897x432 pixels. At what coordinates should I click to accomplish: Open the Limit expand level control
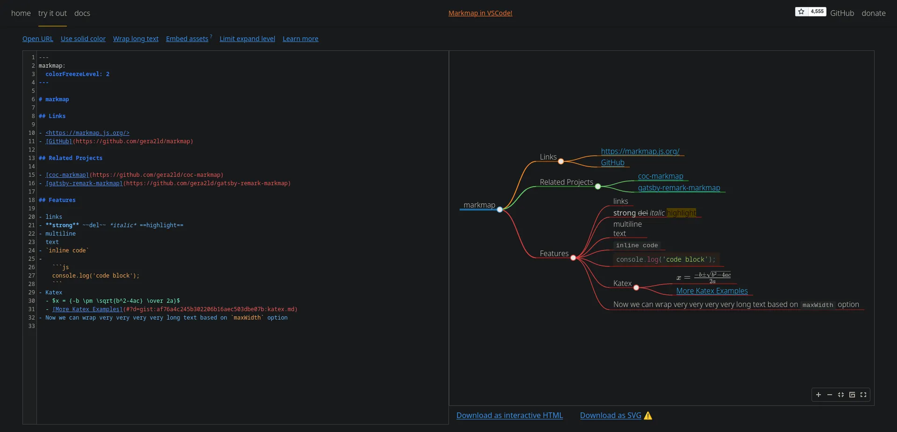coord(247,39)
